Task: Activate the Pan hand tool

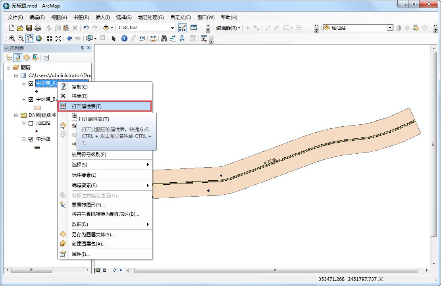Action: (x=29, y=39)
